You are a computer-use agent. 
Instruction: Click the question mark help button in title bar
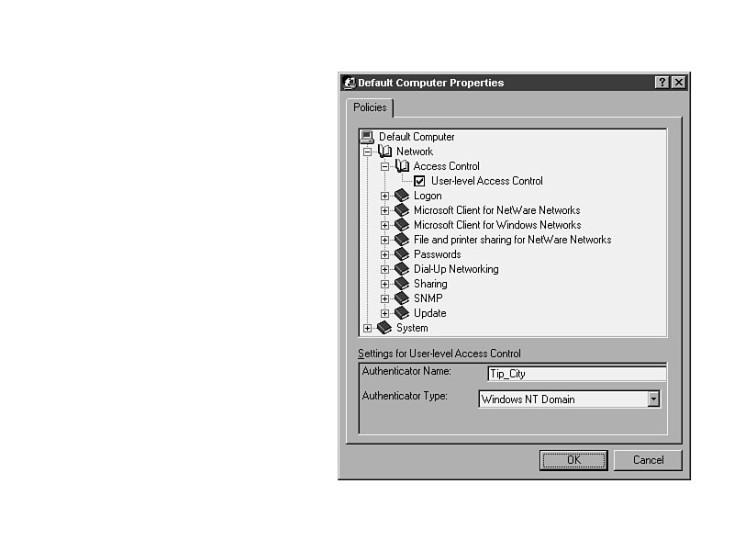coord(662,83)
